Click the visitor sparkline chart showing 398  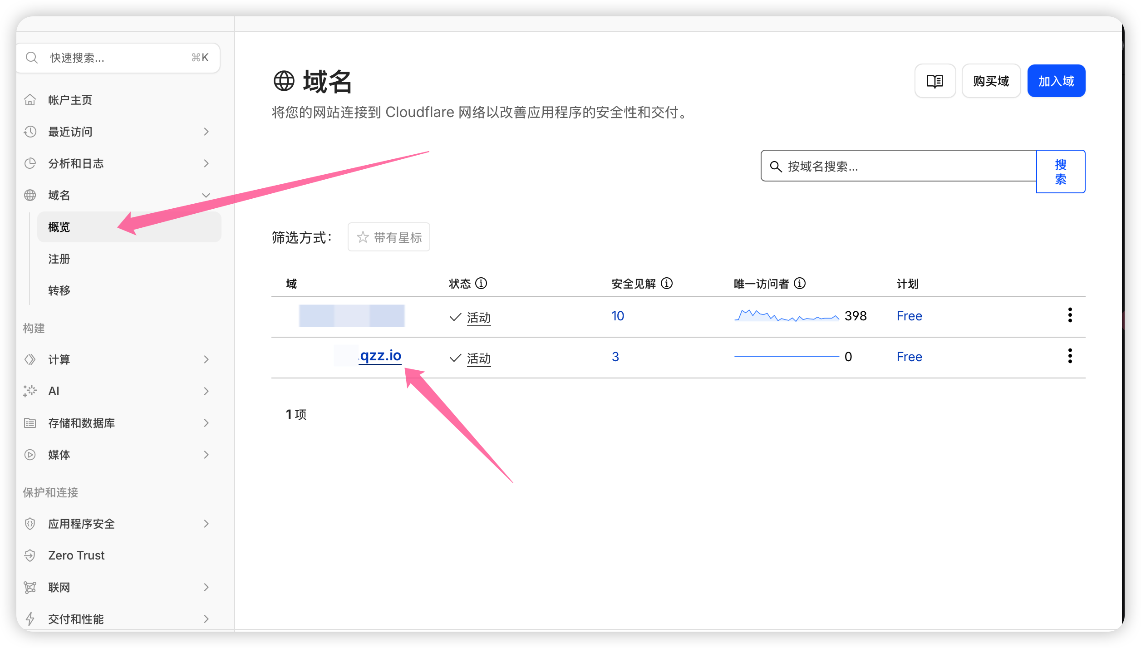[786, 316]
